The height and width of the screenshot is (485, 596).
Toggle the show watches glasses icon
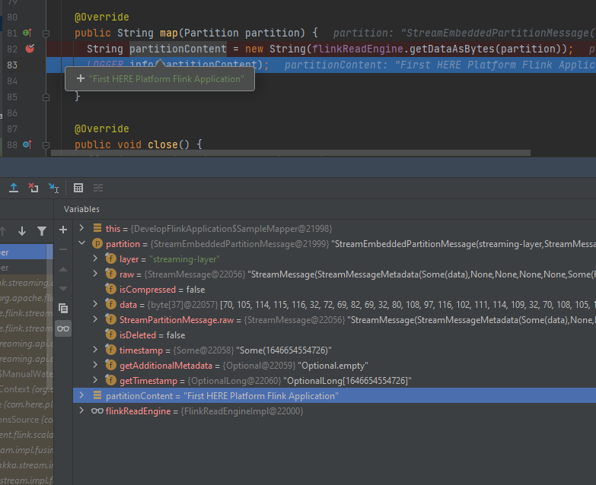tap(63, 328)
